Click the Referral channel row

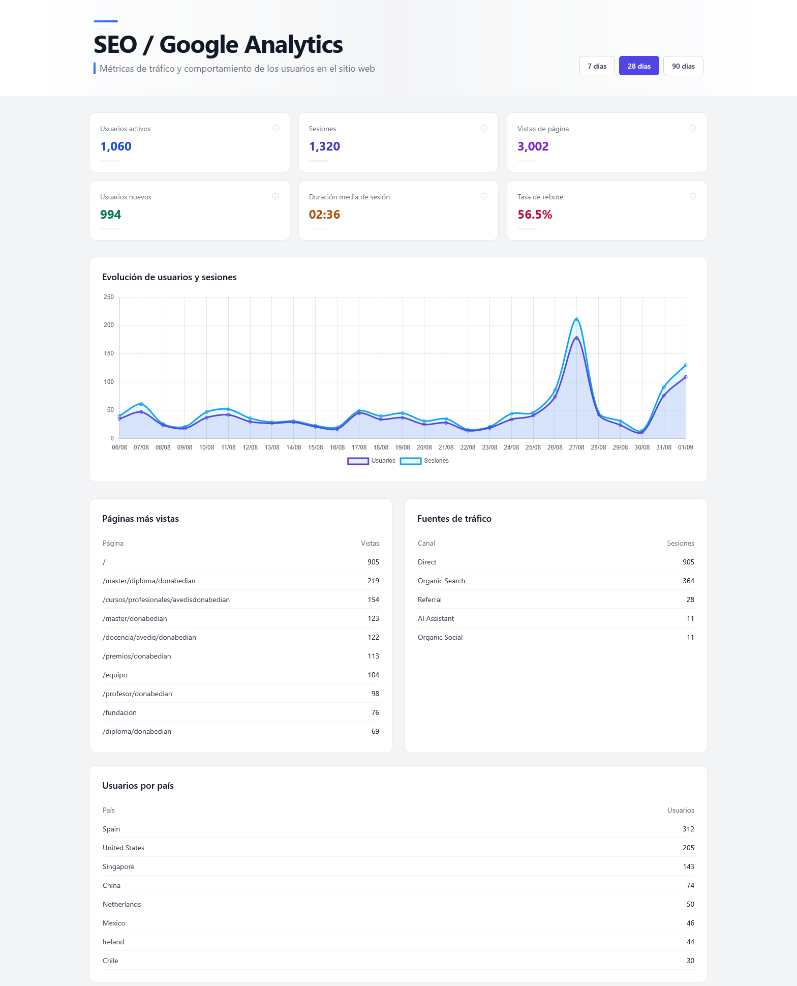point(556,600)
